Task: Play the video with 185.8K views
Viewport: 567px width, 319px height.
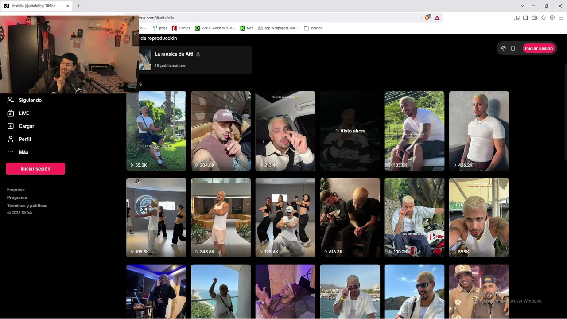Action: point(415,131)
